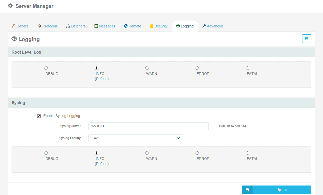323x195 pixels.
Task: Select FATAL as the syslog log level
Action: coord(247,153)
